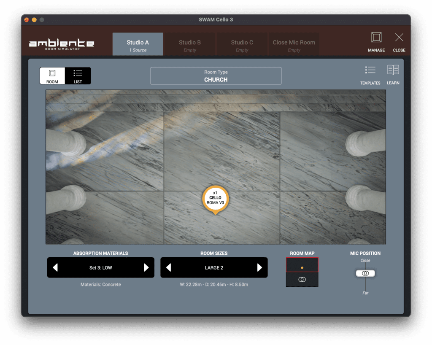Toggle Room/List display mode
This screenshot has width=432, height=345.
pyautogui.click(x=65, y=75)
